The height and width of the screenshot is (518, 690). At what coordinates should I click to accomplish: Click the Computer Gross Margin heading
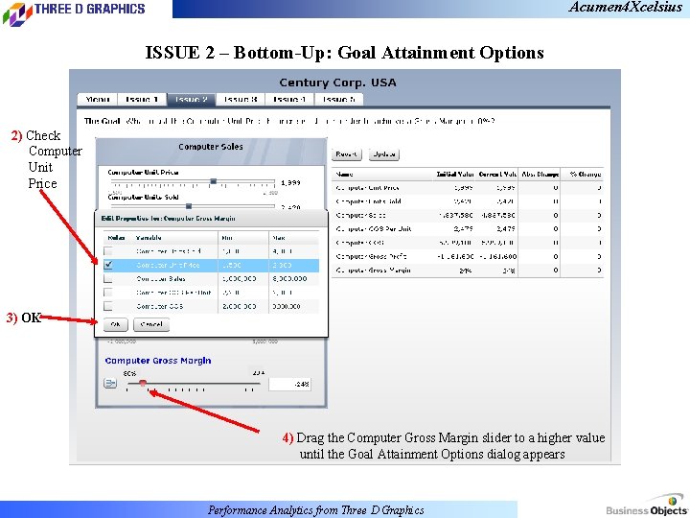pos(158,361)
